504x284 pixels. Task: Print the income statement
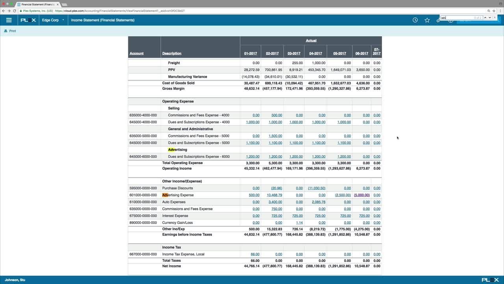click(10, 31)
